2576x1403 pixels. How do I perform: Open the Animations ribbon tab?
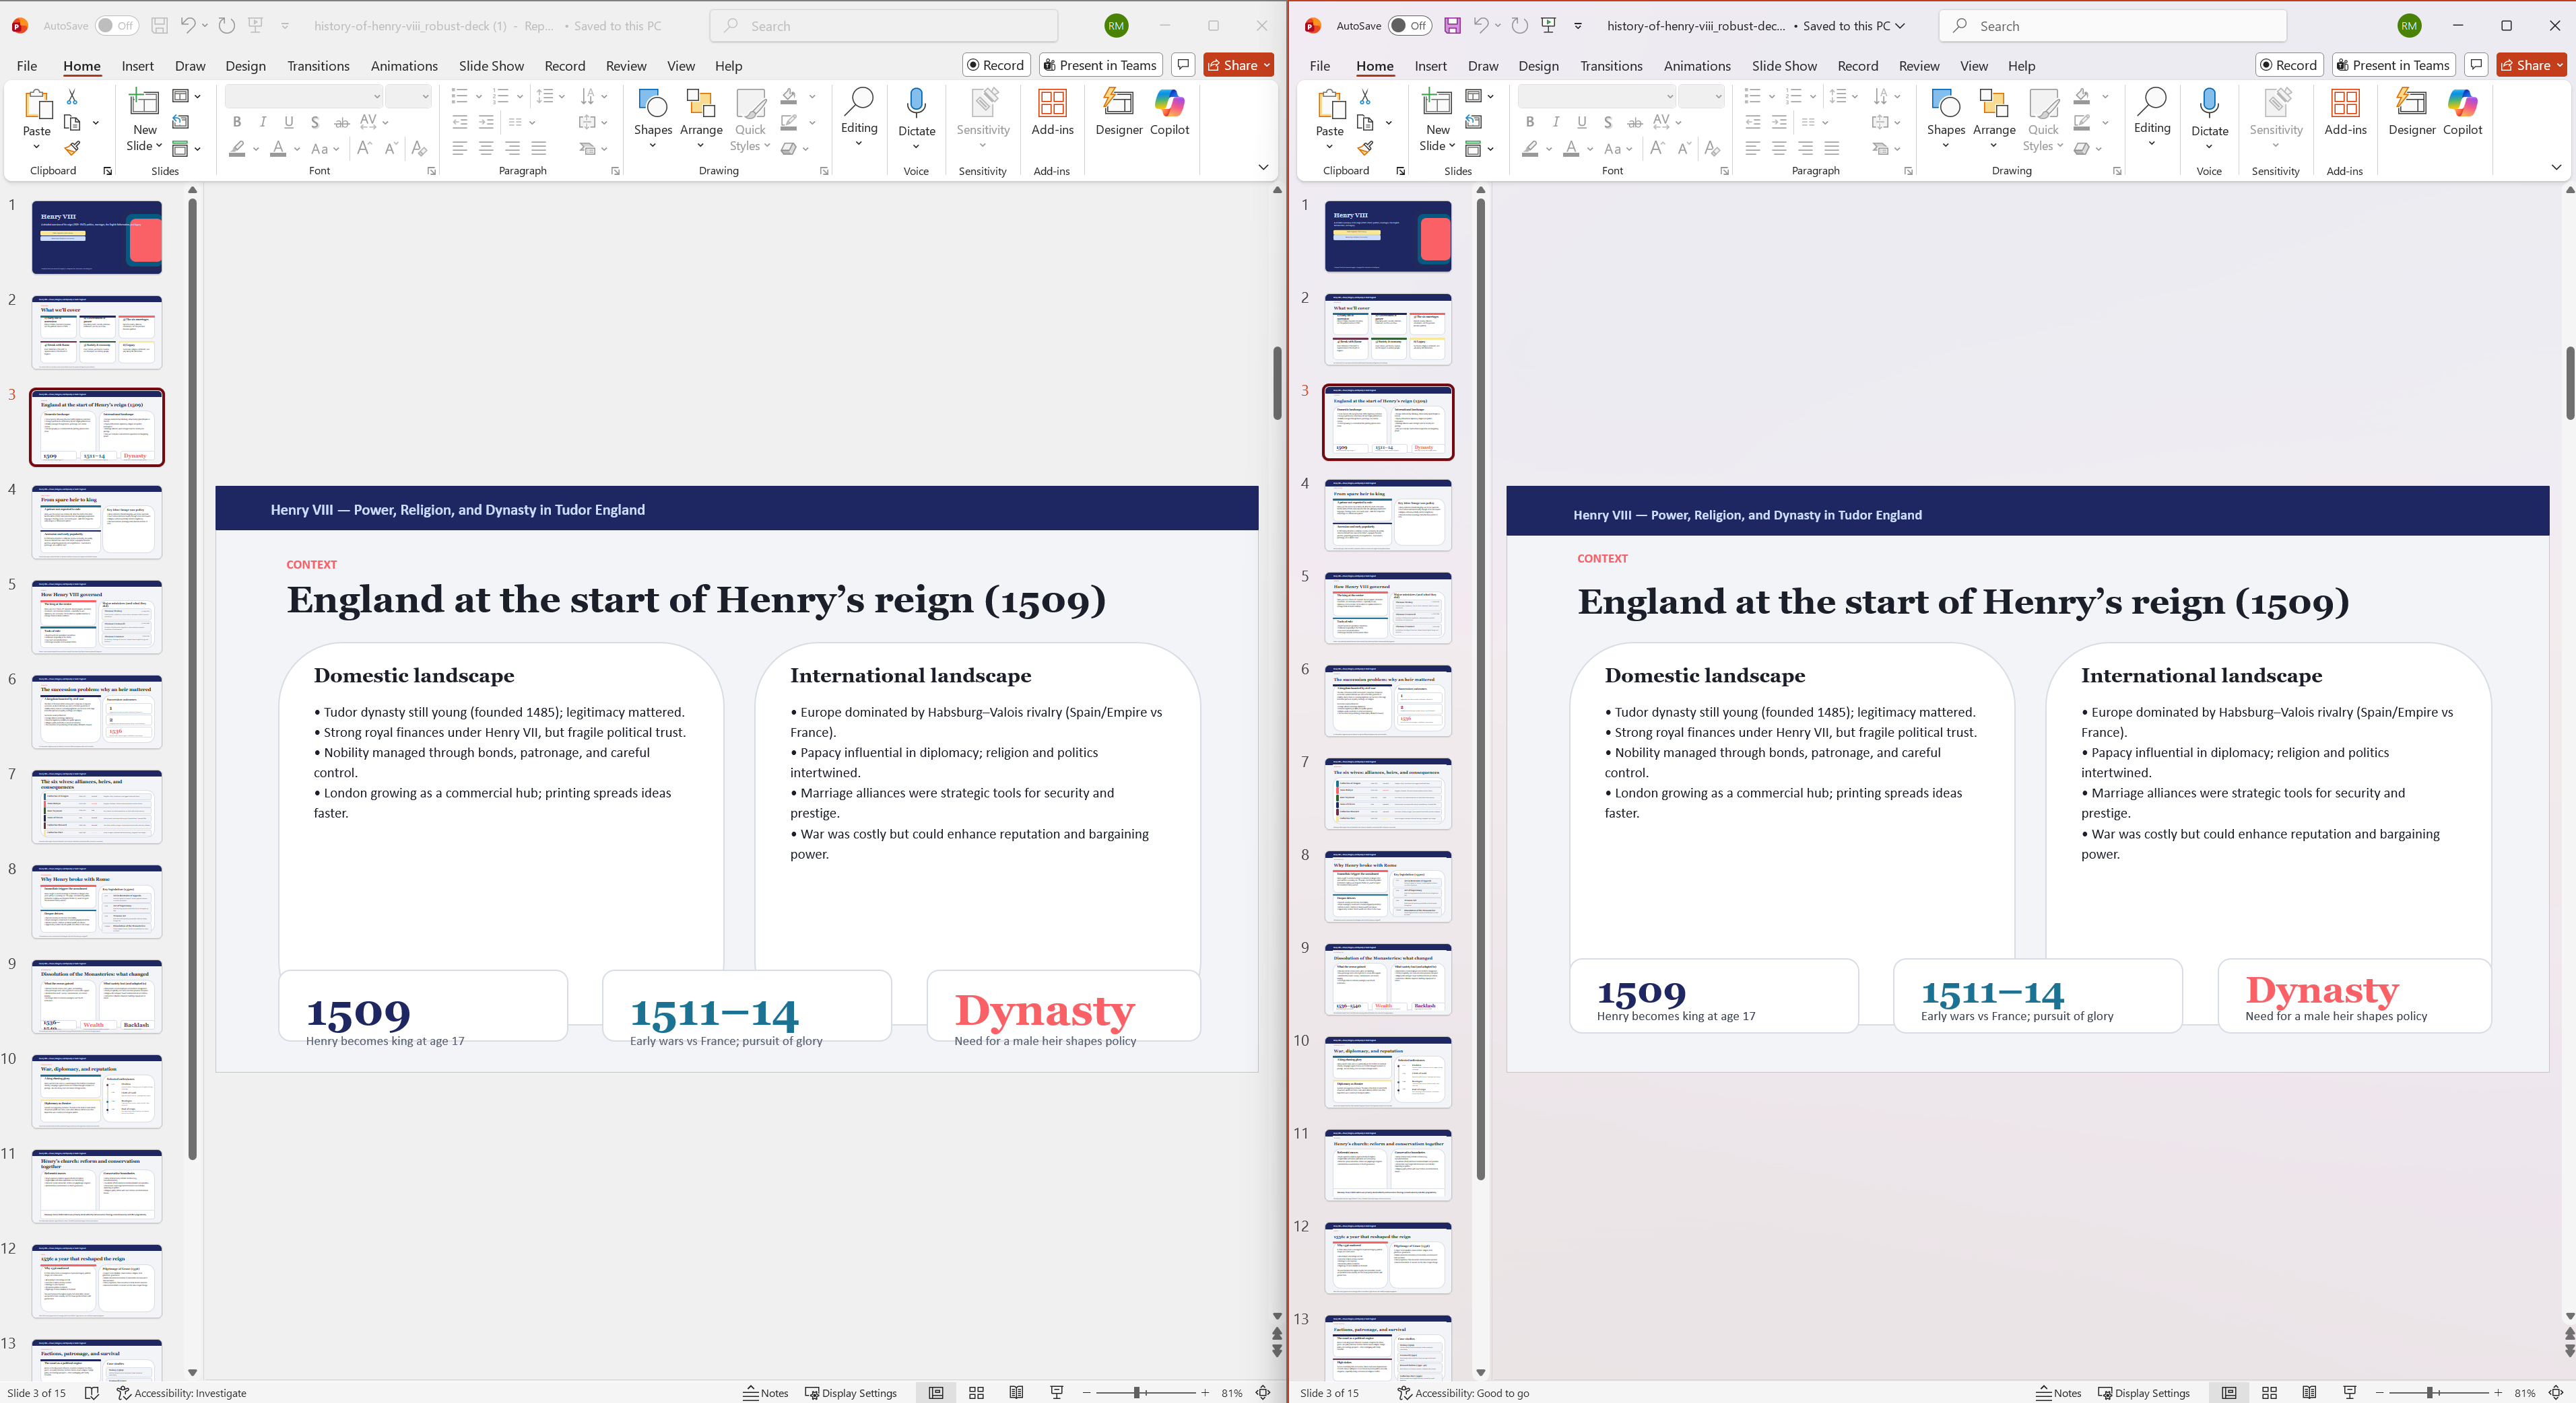[x=403, y=66]
